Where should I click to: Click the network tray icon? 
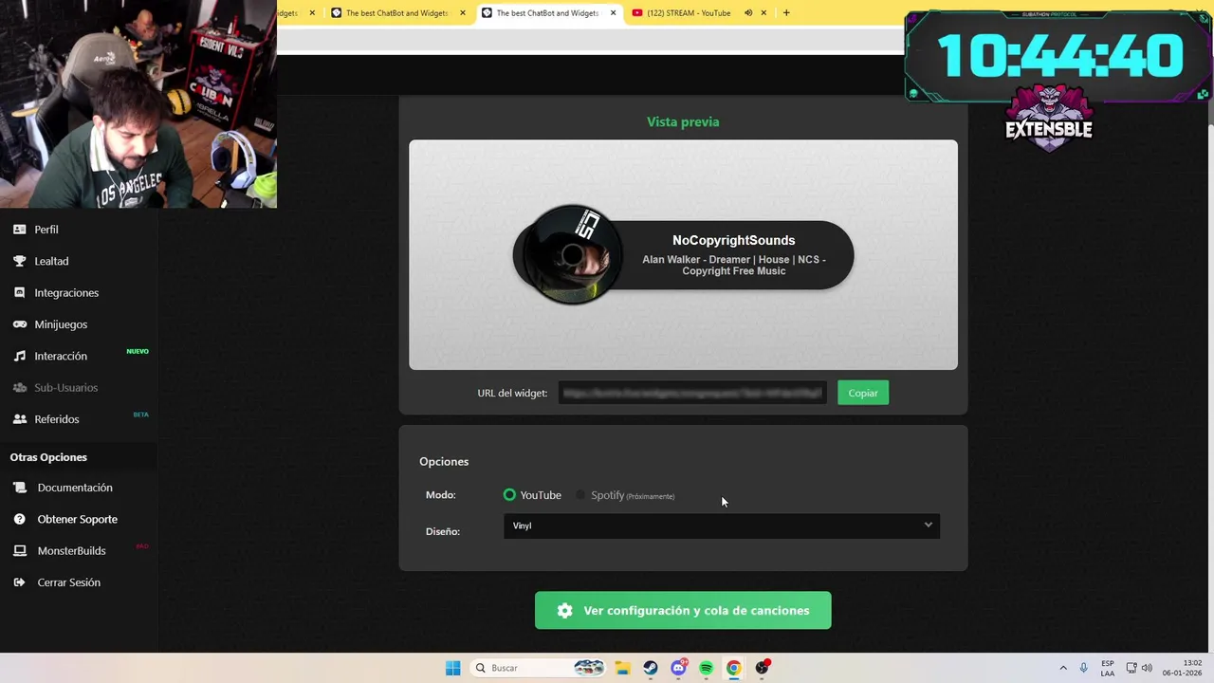pos(1131,668)
